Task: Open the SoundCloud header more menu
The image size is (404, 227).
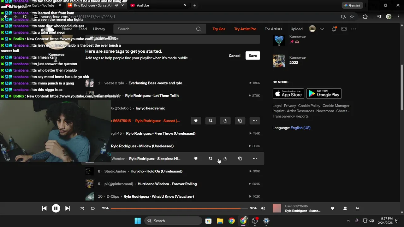Action: [x=354, y=29]
